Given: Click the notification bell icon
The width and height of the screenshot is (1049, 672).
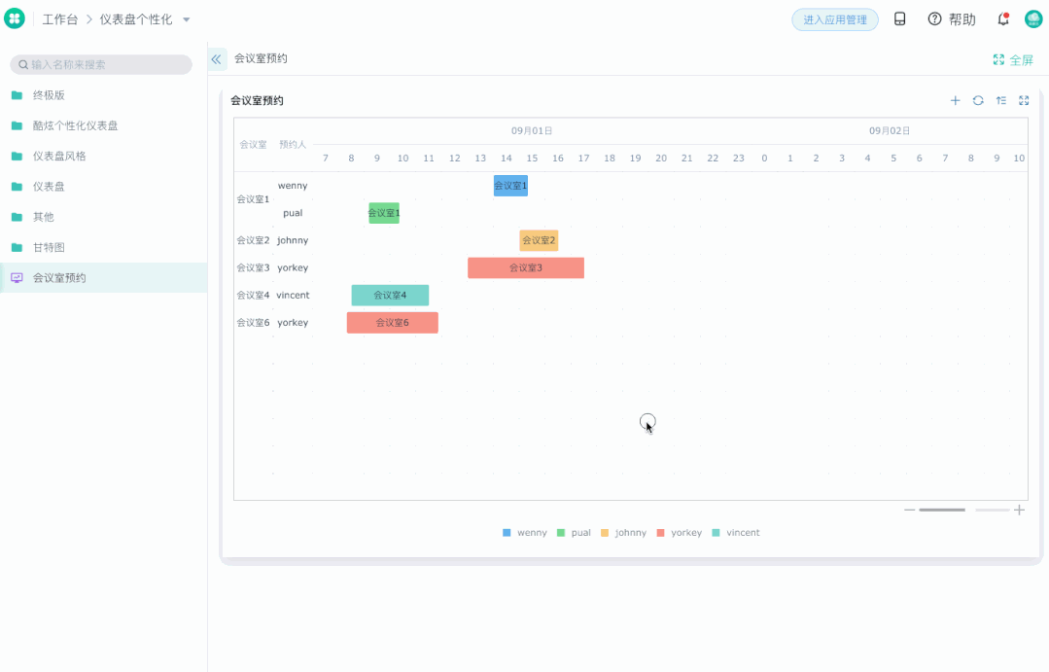Looking at the screenshot, I should tap(1002, 18).
